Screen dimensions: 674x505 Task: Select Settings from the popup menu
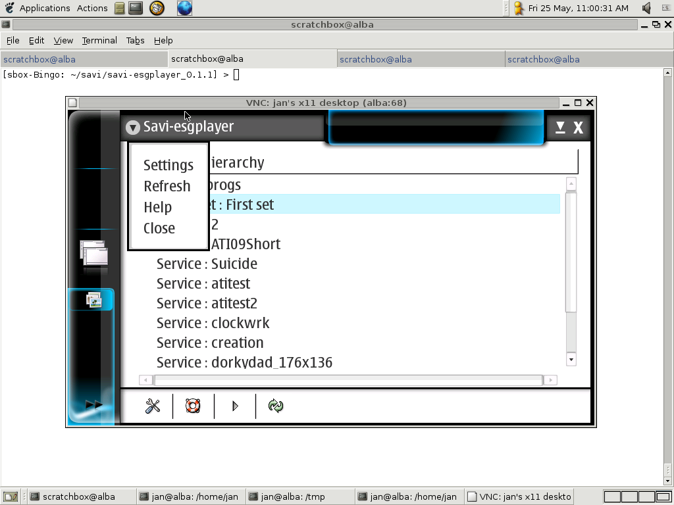click(168, 165)
